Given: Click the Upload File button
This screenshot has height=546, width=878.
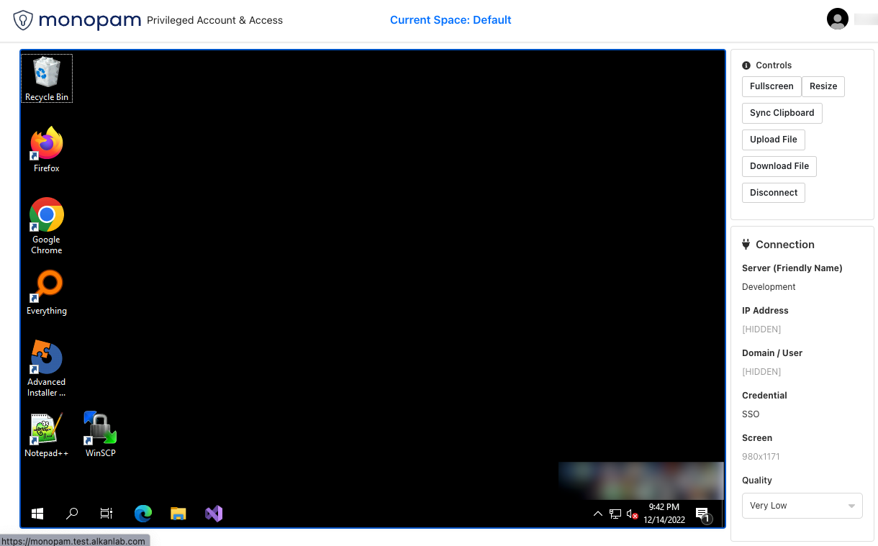Looking at the screenshot, I should (x=773, y=140).
